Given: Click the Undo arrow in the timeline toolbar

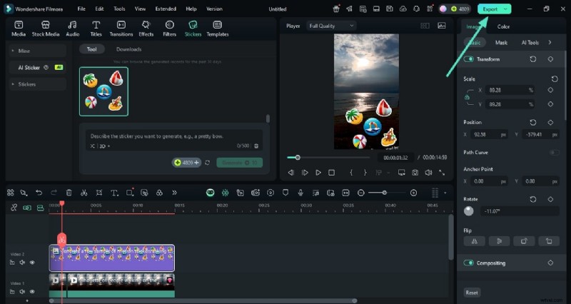Looking at the screenshot, I should [x=38, y=193].
